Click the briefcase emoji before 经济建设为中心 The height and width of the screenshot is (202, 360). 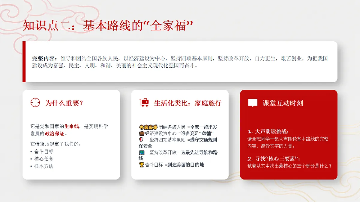point(142,133)
